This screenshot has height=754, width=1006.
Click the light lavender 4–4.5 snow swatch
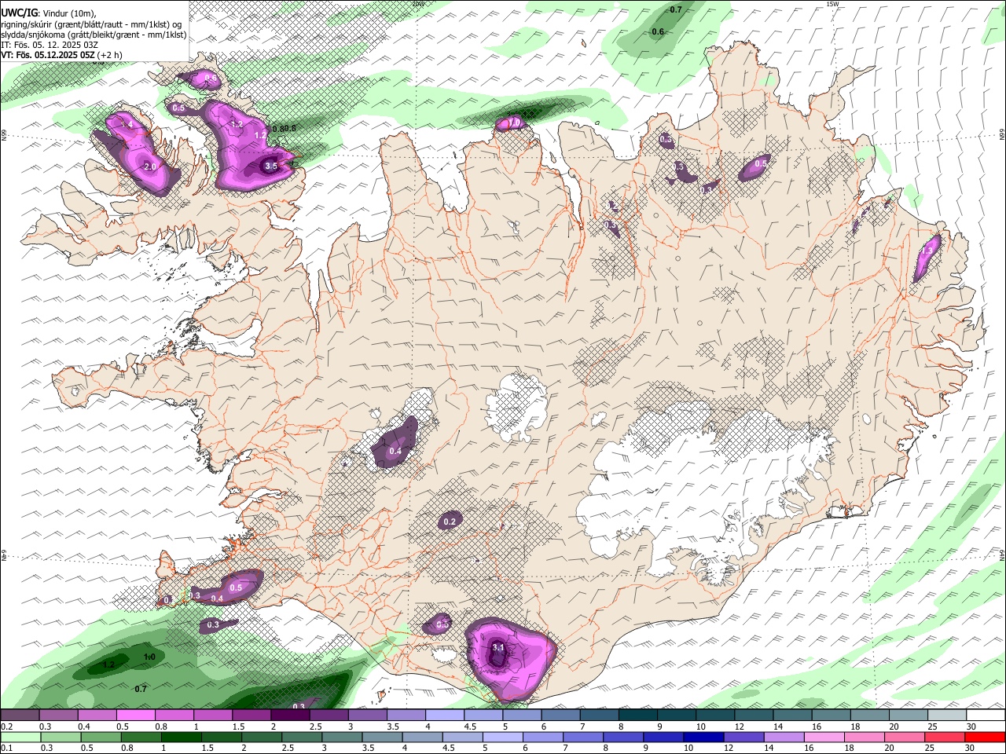[445, 715]
